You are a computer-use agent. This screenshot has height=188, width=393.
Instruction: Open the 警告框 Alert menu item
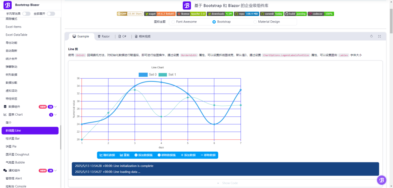30,179
